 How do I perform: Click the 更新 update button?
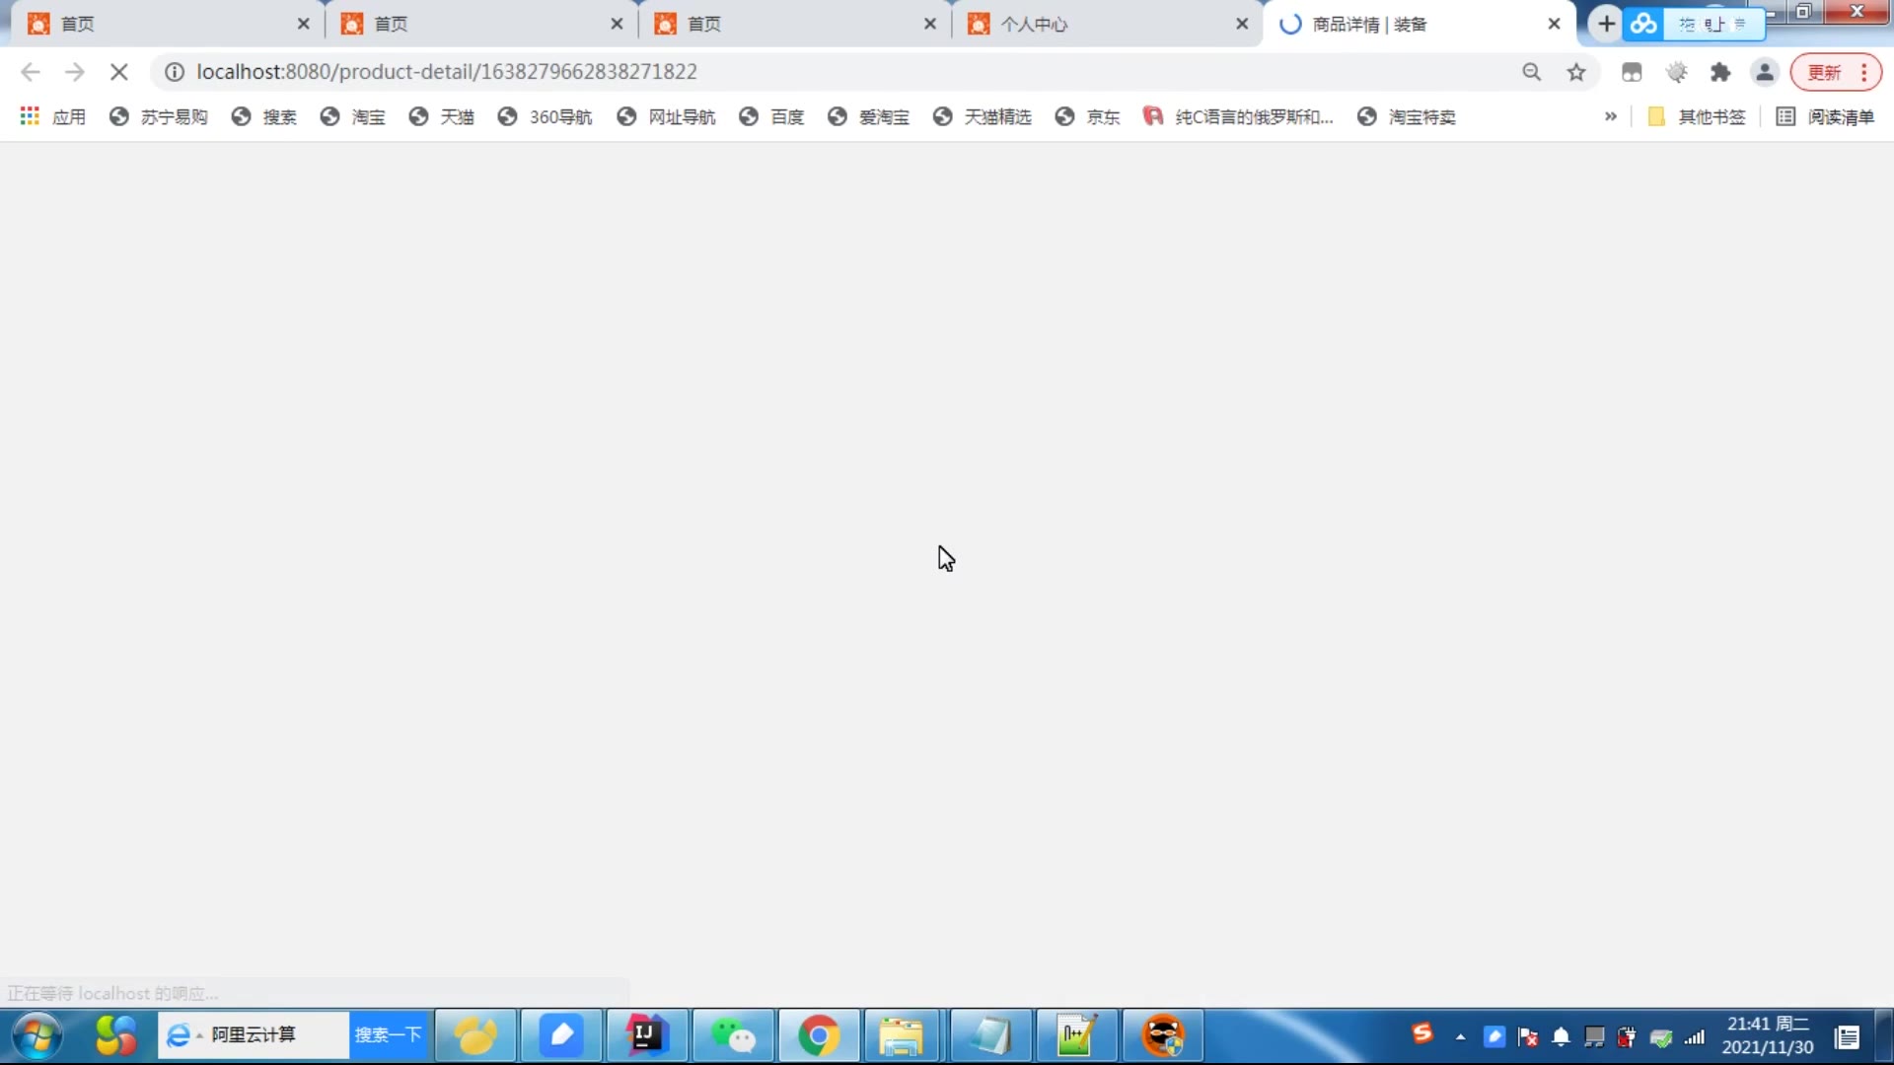point(1836,72)
